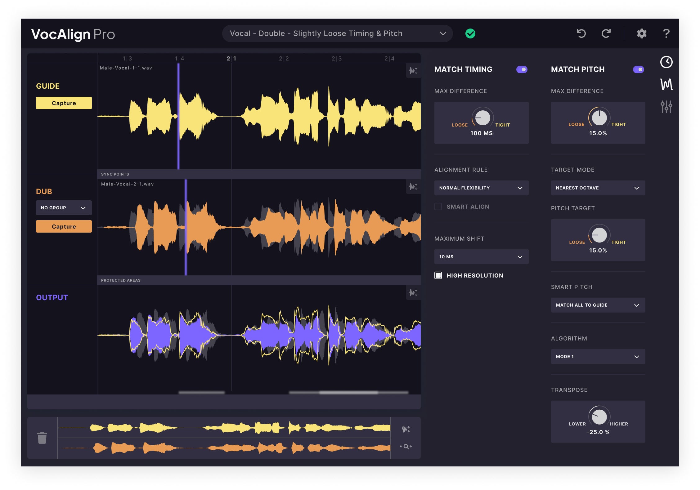Expand the Maximum Shift dropdown

point(479,257)
